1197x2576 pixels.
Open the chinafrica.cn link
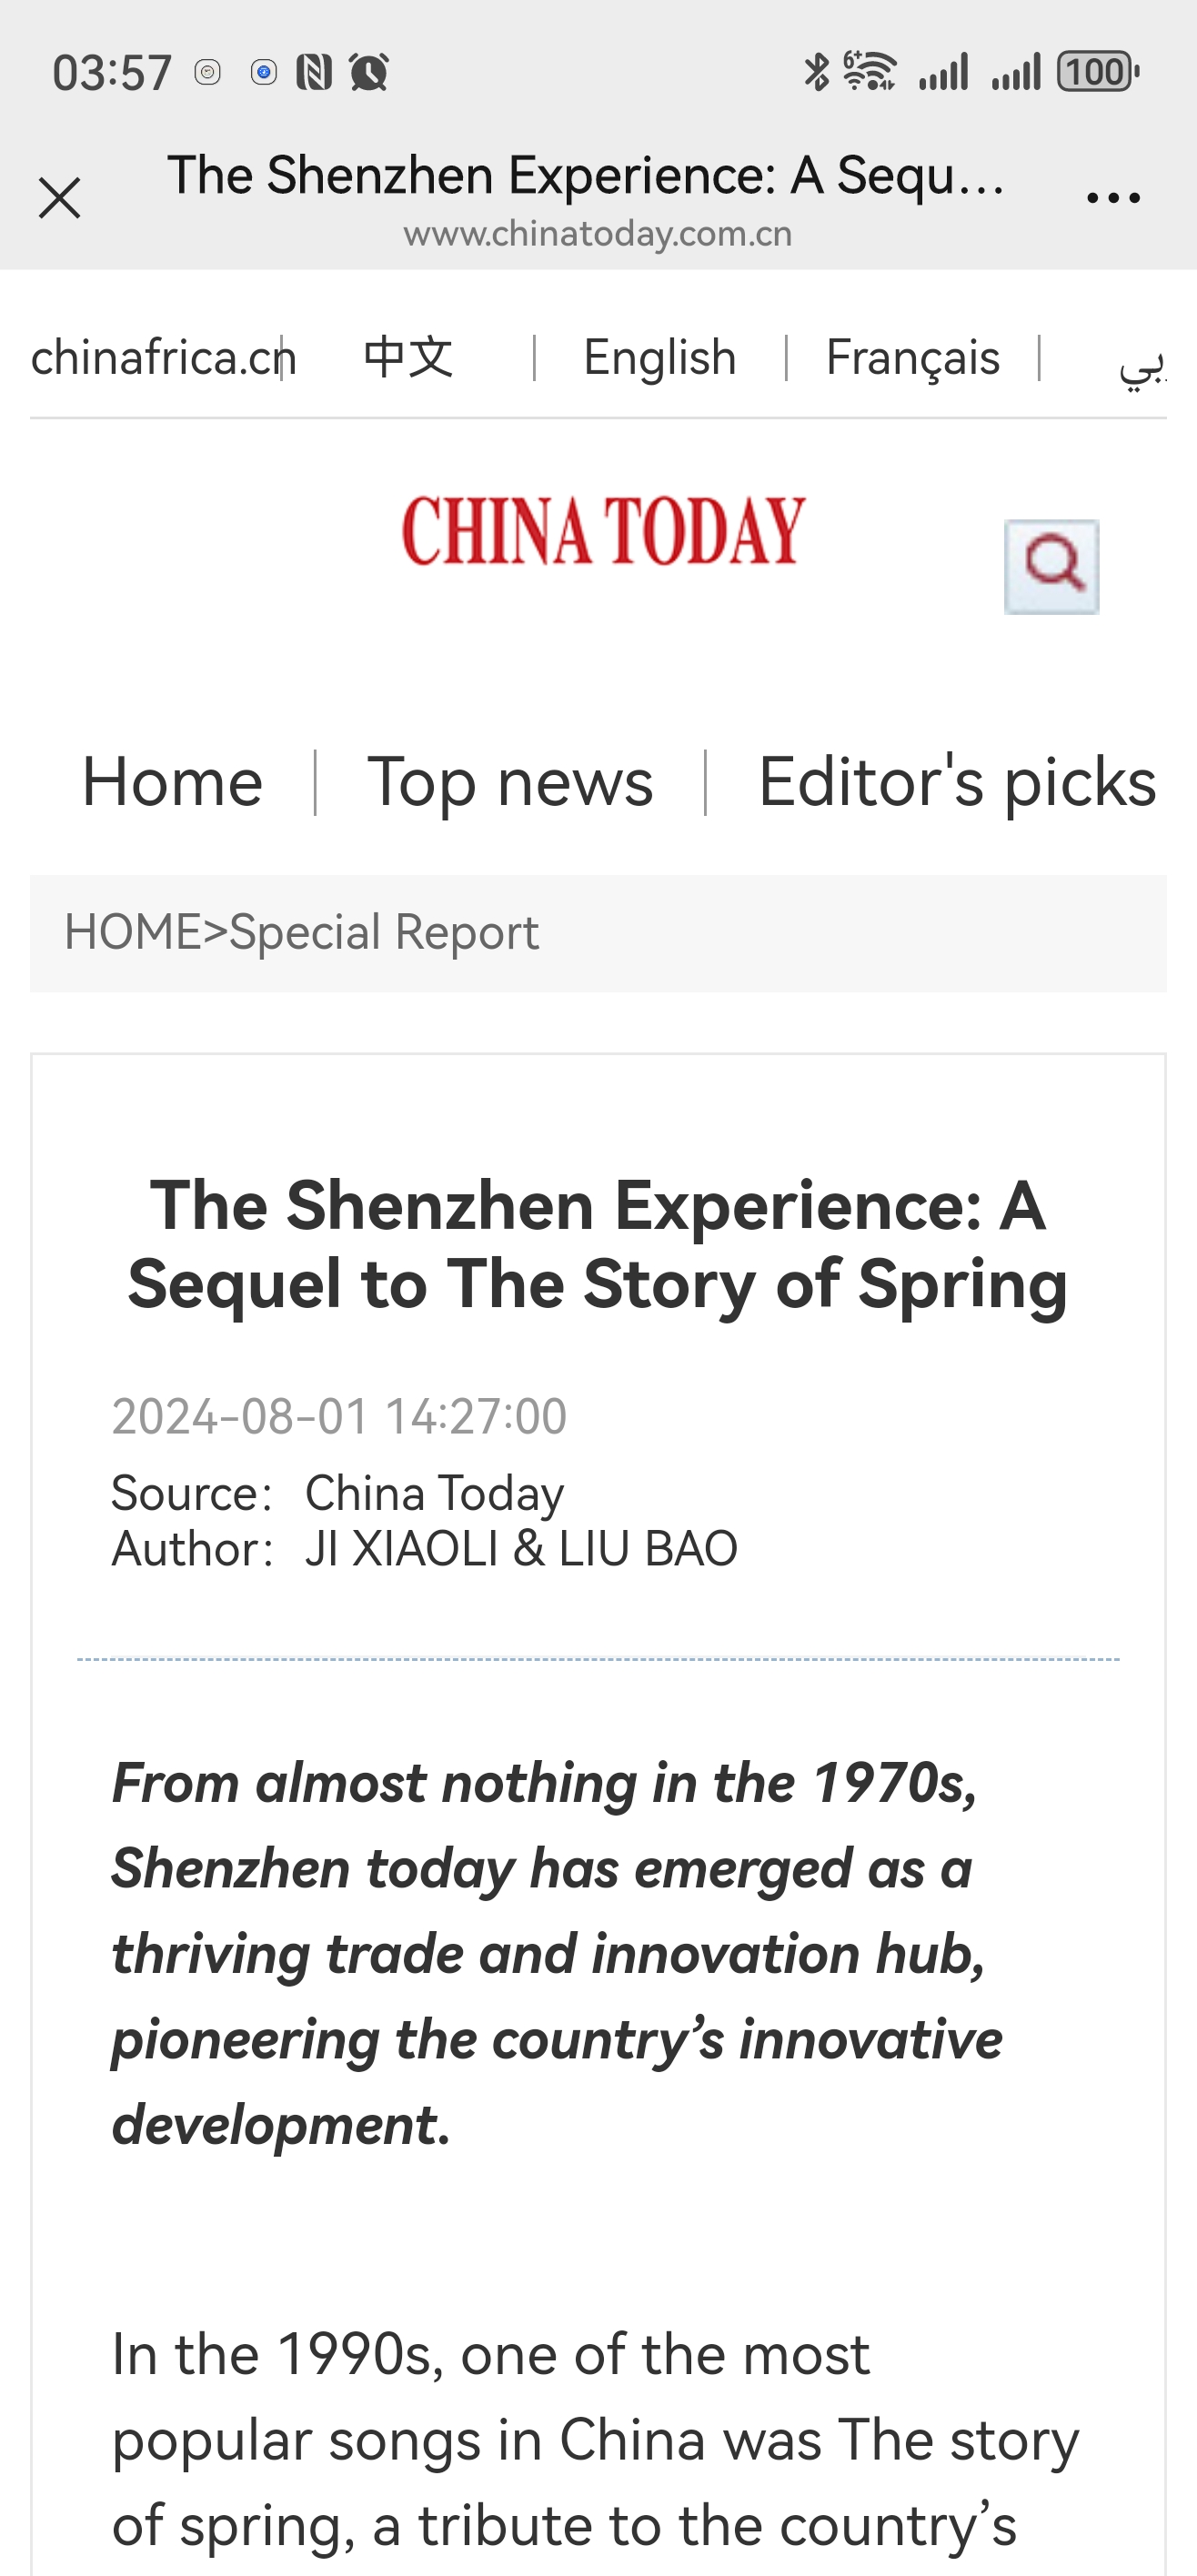pos(163,358)
